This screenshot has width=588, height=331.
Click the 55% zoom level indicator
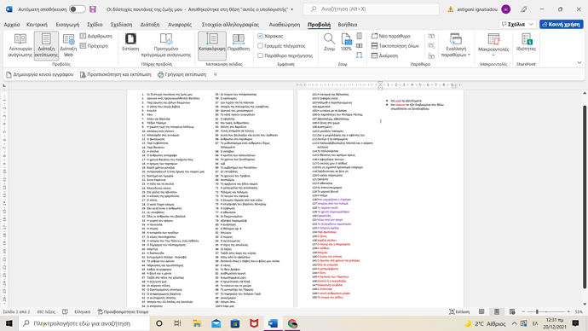(579, 312)
